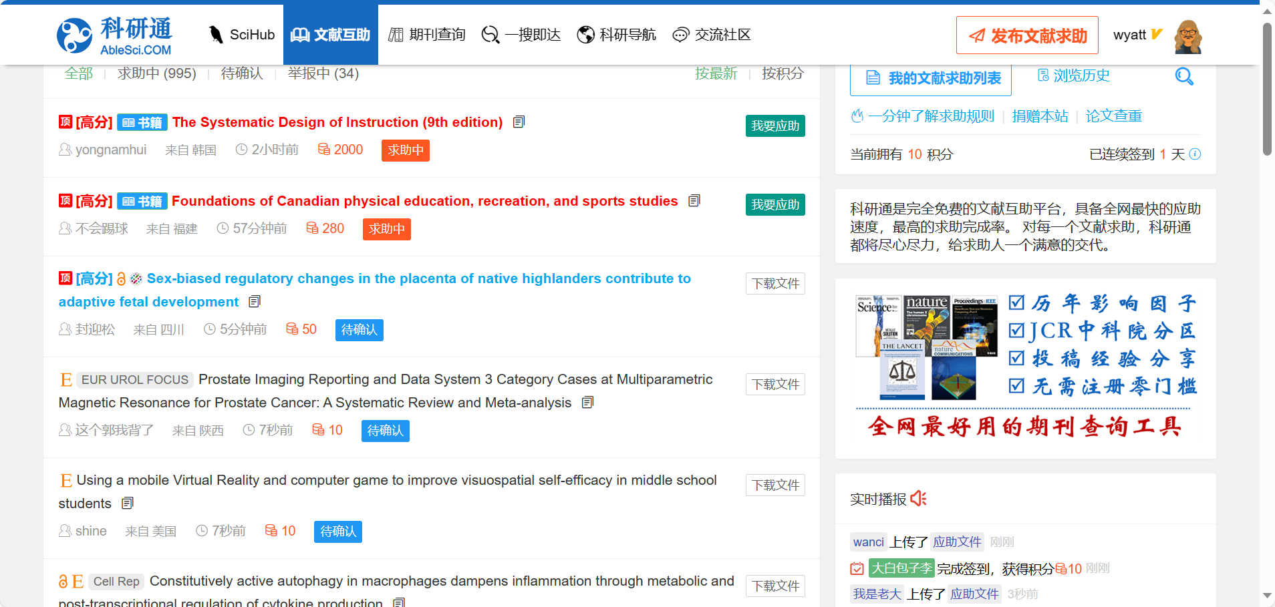This screenshot has width=1275, height=607.
Task: Click the VIP badge next to wyatt
Action: point(1157,34)
